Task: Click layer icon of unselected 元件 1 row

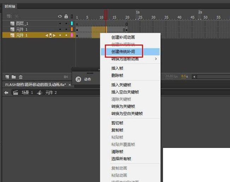Action: (x=12, y=29)
